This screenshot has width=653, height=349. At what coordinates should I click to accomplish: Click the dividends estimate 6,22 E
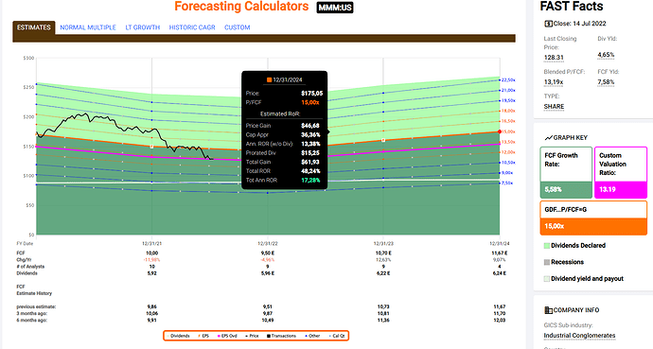383,273
